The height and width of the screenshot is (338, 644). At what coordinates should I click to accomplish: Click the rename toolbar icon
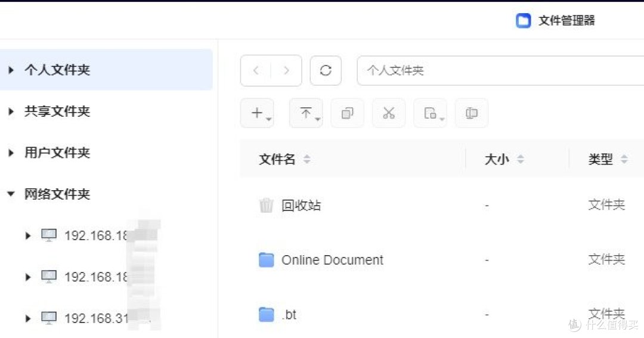pos(472,113)
